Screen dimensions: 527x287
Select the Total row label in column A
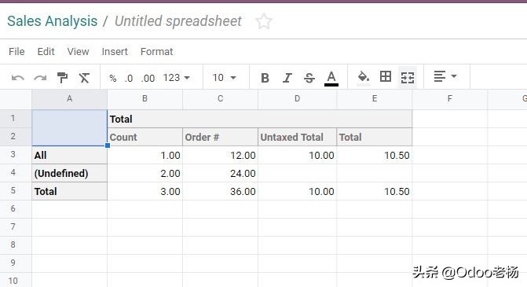(70, 191)
